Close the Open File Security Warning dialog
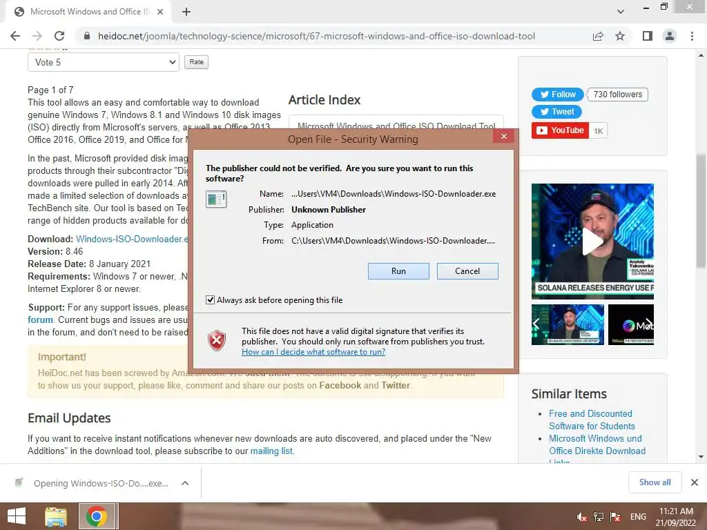The image size is (707, 530). tap(503, 136)
